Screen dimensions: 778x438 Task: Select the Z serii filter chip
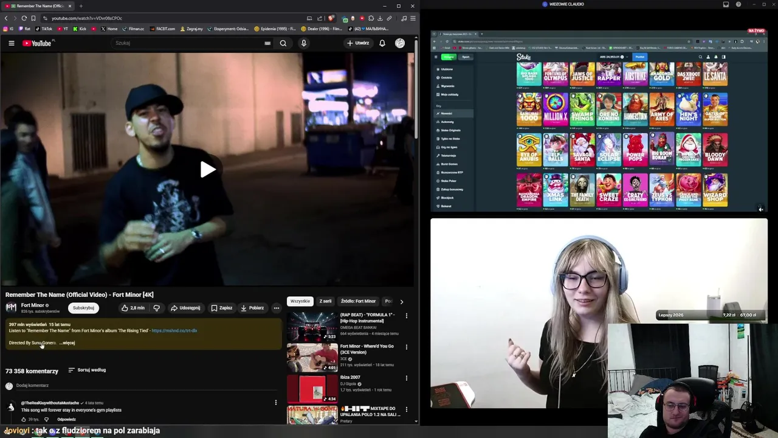pos(326,301)
